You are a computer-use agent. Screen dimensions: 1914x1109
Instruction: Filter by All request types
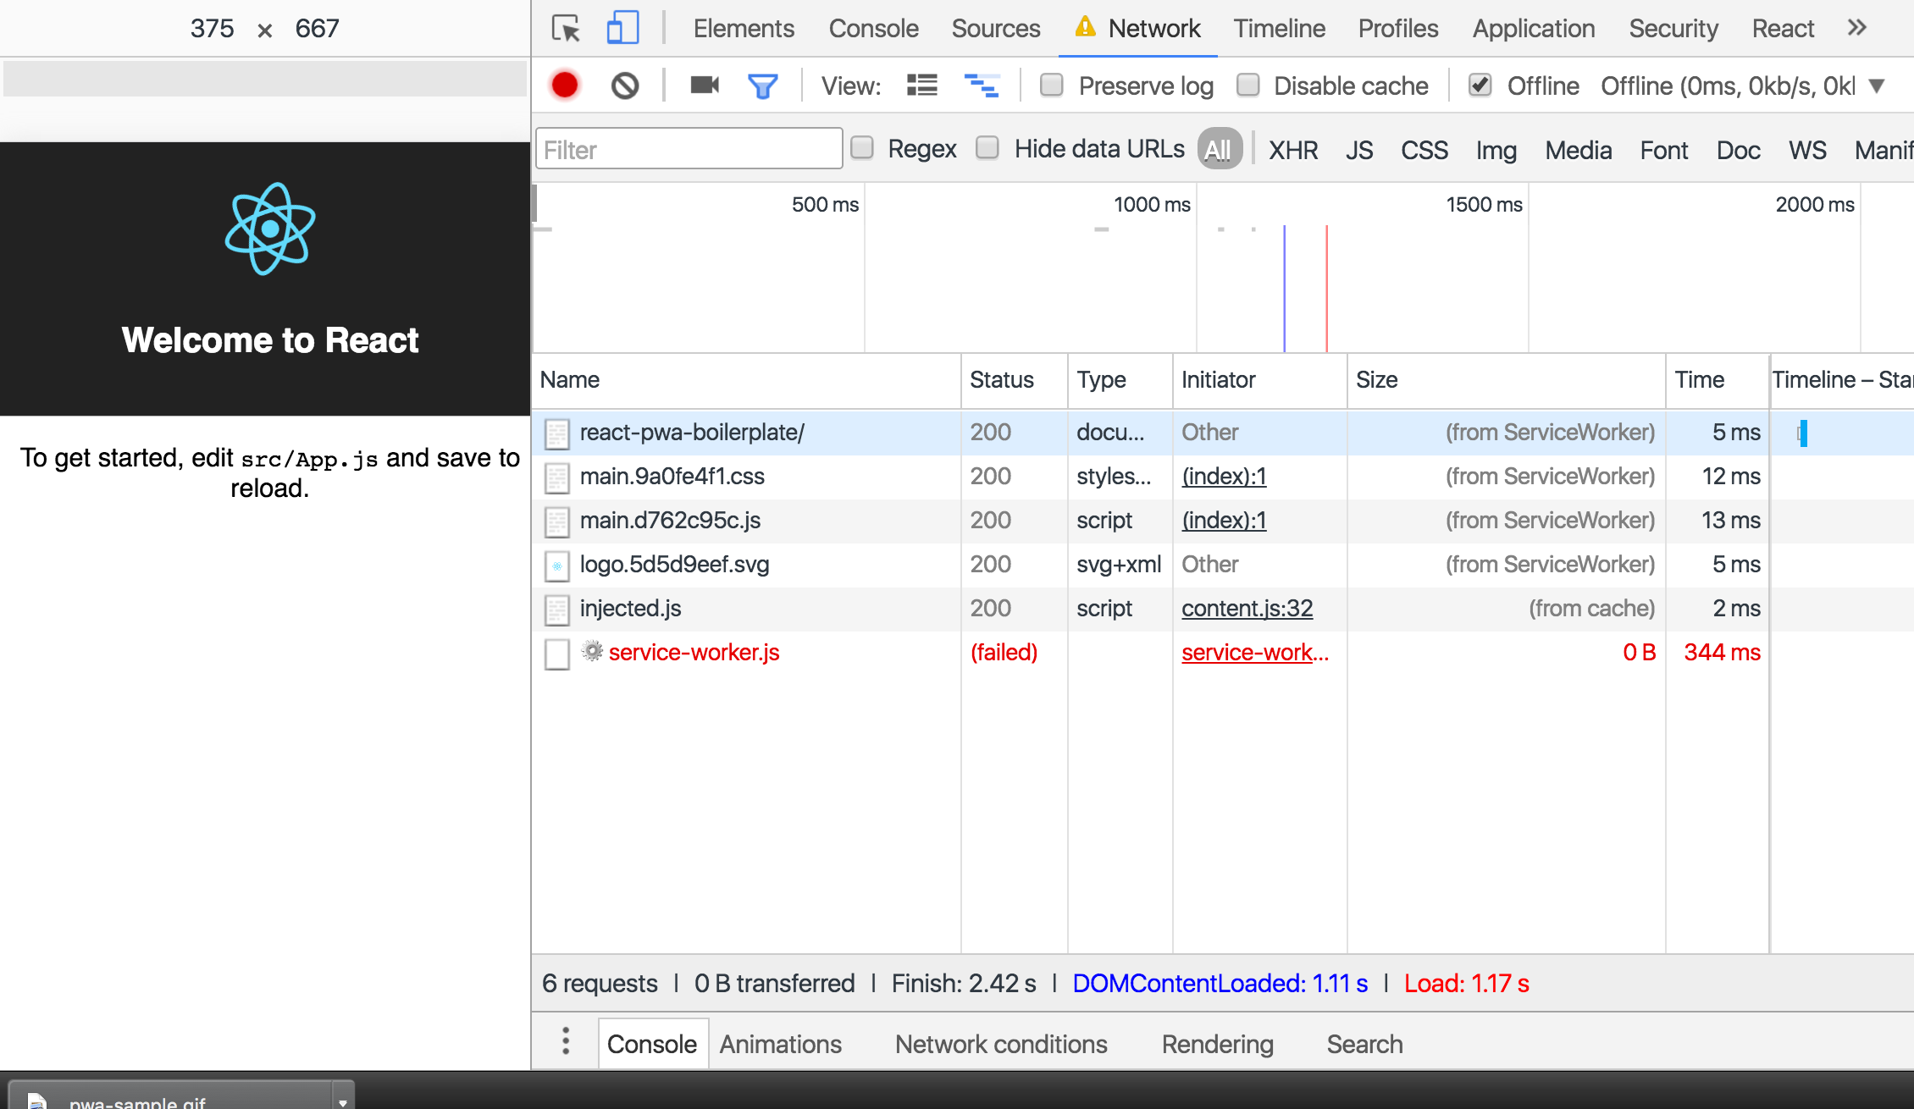coord(1219,149)
